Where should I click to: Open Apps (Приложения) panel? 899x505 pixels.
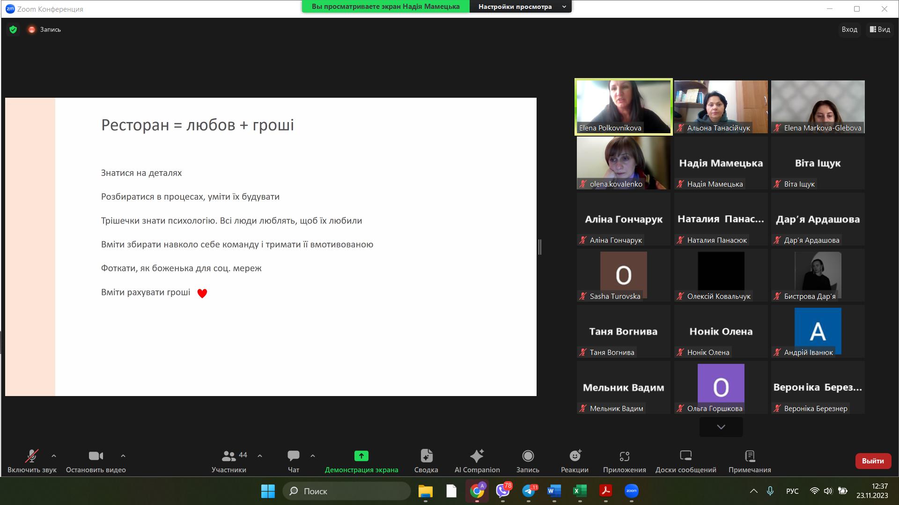coord(624,461)
